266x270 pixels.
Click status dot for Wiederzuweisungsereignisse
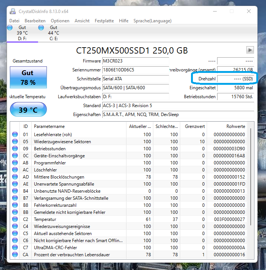coord(15,226)
